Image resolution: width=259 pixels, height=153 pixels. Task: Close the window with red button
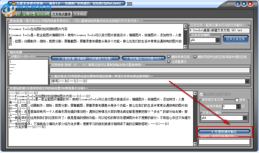pyautogui.click(x=250, y=4)
